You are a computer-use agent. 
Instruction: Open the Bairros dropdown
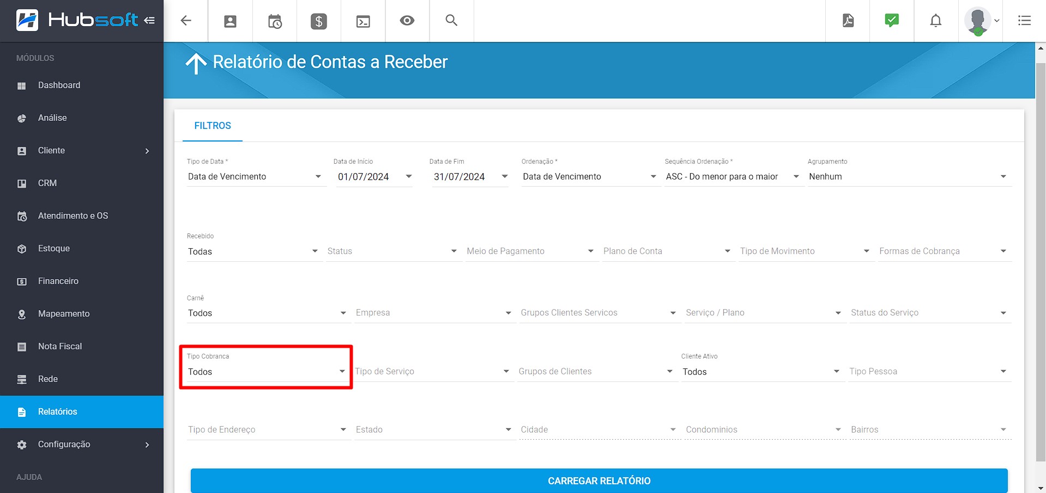(930, 430)
